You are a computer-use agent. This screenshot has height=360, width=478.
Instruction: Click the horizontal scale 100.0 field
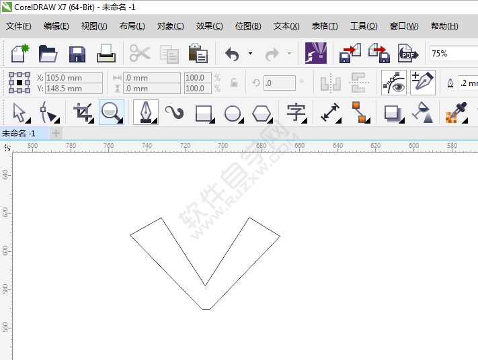[198, 78]
